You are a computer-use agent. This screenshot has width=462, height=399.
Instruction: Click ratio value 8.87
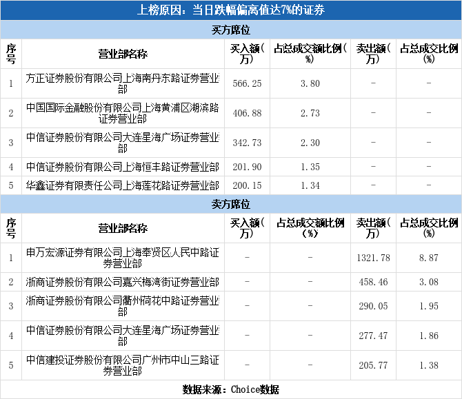click(x=429, y=258)
